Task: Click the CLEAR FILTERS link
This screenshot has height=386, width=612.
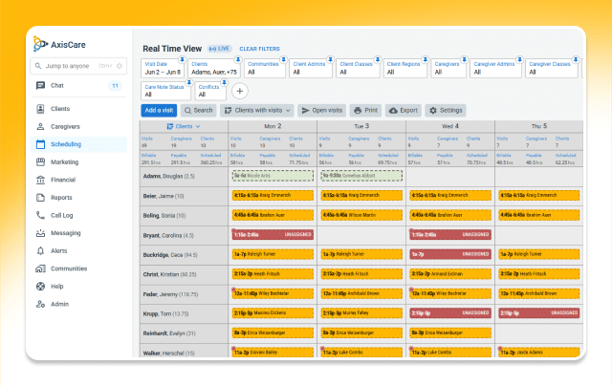Action: tap(259, 49)
